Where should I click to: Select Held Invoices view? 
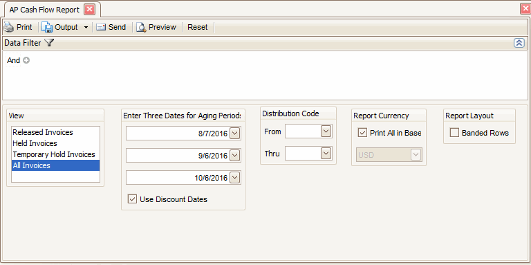coord(55,143)
